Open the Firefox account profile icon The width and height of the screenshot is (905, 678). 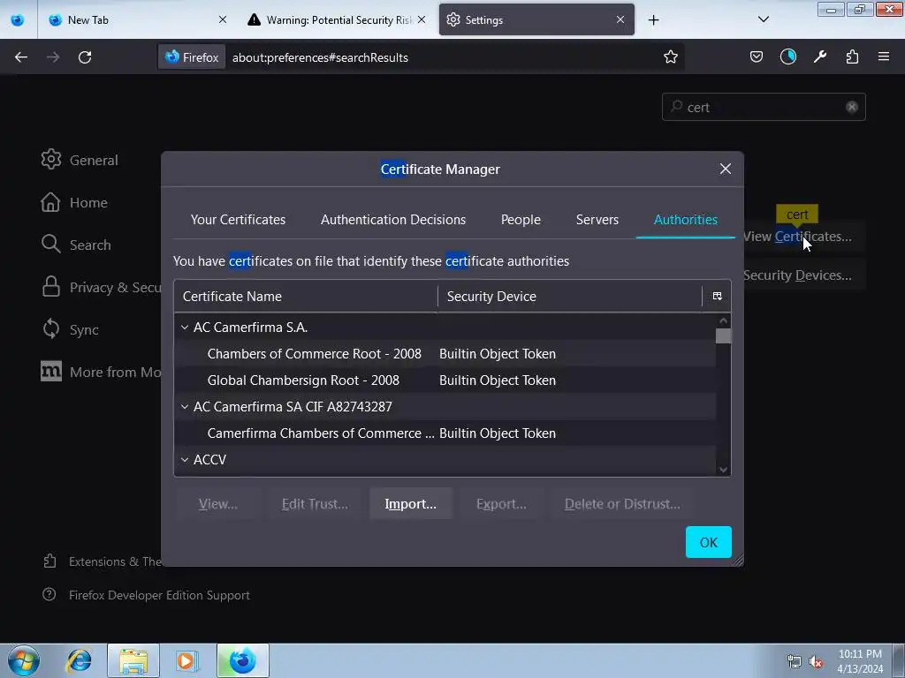point(787,57)
